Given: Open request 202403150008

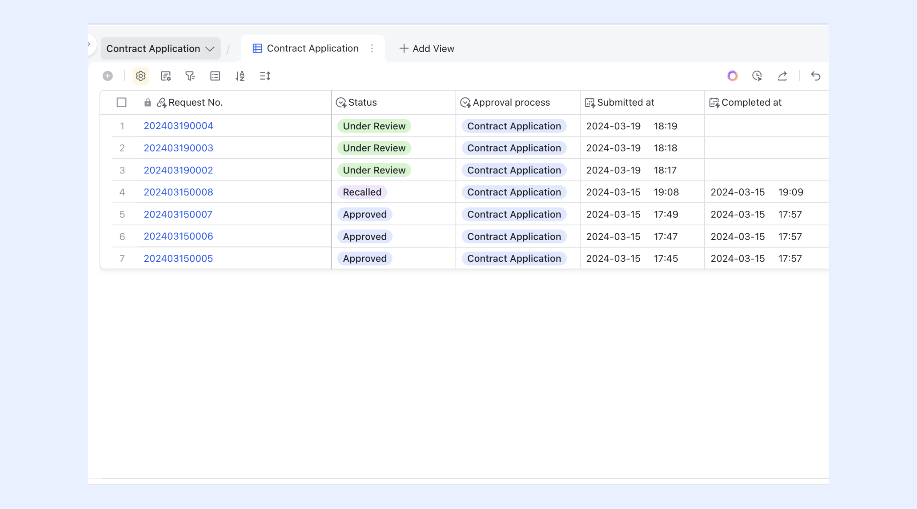Looking at the screenshot, I should click(178, 192).
